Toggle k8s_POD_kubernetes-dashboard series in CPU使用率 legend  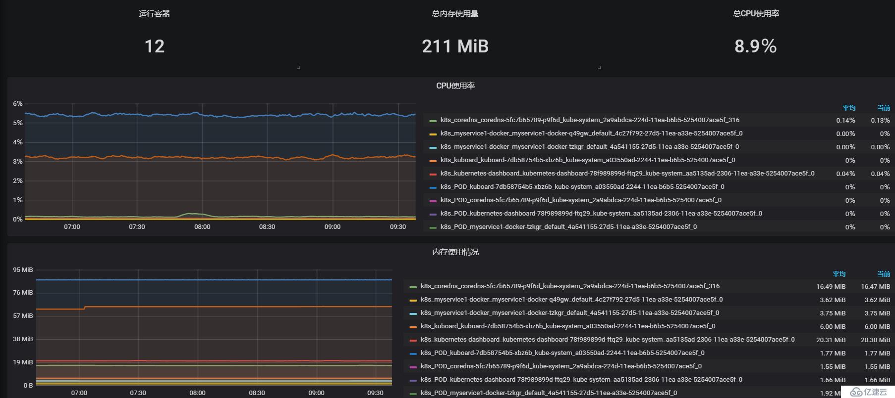[x=601, y=214]
